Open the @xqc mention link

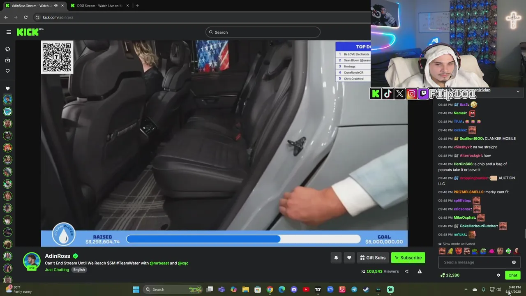183,263
